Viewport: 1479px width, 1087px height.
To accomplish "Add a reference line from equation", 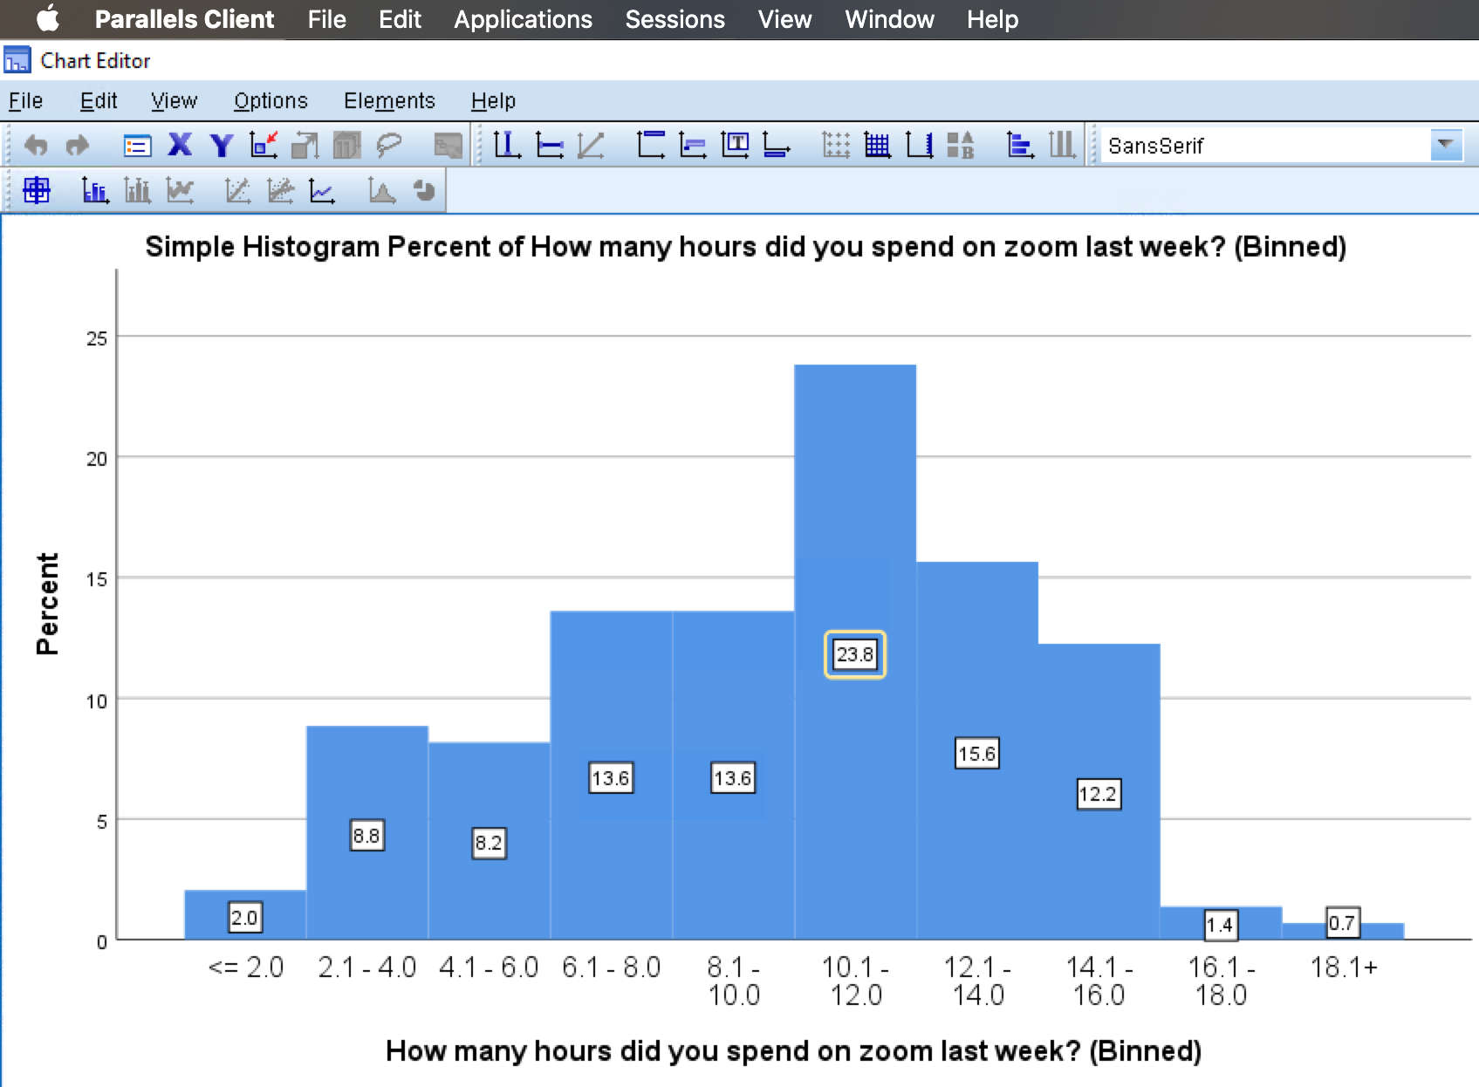I will (591, 145).
